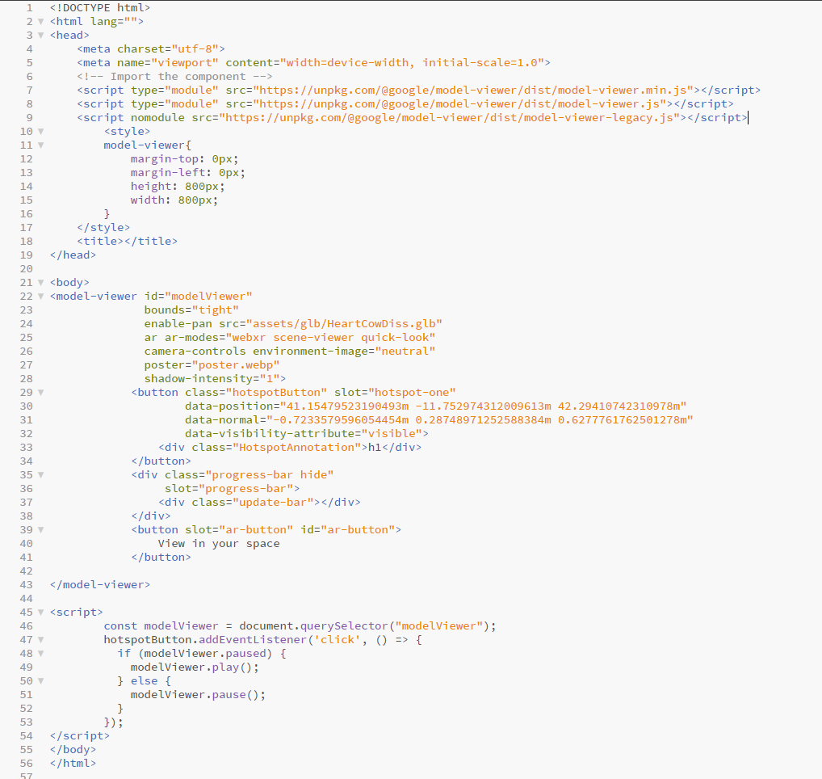Collapse the head tag fold arrow on line 3

(40, 35)
